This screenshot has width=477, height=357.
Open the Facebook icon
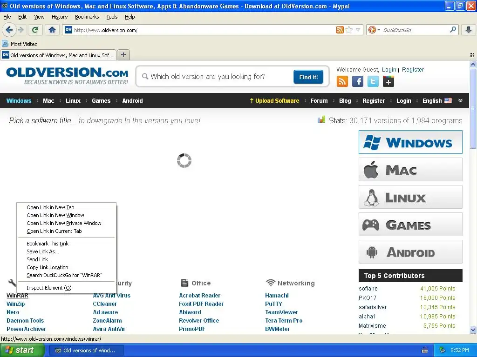point(358,81)
